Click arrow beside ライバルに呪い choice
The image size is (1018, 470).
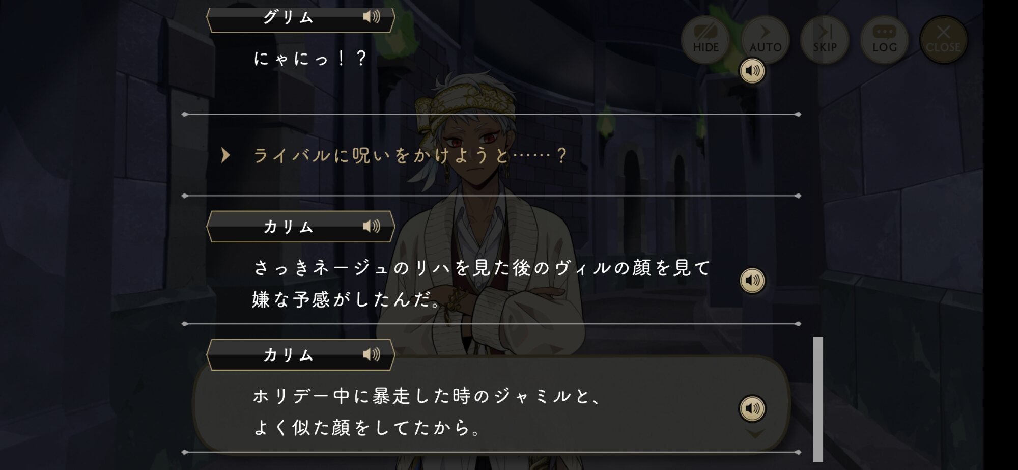coord(225,155)
